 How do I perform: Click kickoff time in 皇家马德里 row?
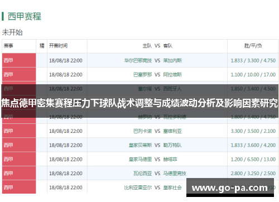point(66,160)
